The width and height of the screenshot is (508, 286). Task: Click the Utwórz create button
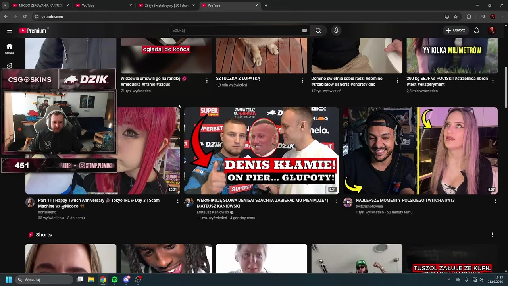(x=456, y=31)
